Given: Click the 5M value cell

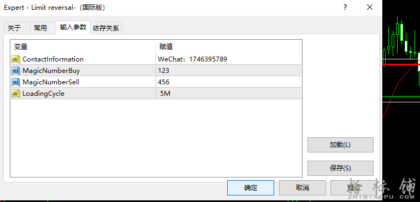Looking at the screenshot, I should point(229,94).
